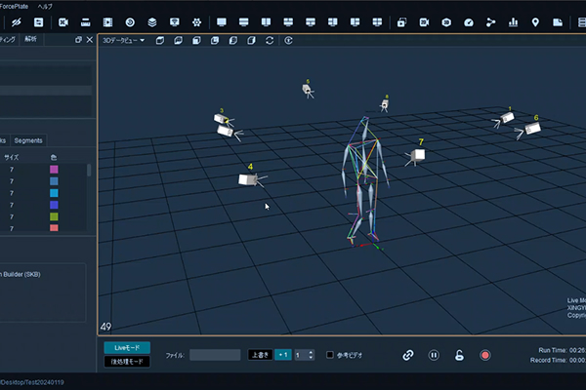Image resolution: width=586 pixels, height=390 pixels.
Task: Click the 上書き button
Action: pyautogui.click(x=259, y=355)
